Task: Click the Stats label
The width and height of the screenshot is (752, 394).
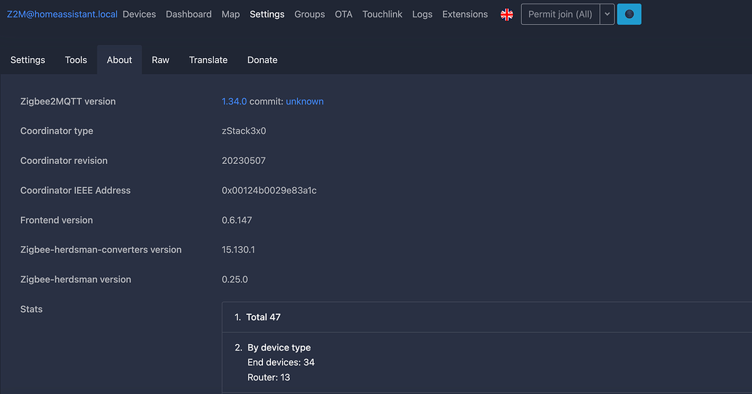Action: [31, 309]
